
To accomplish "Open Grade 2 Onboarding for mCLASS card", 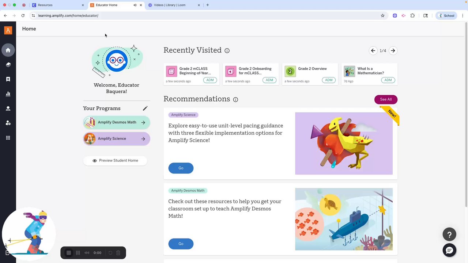I will click(x=251, y=74).
